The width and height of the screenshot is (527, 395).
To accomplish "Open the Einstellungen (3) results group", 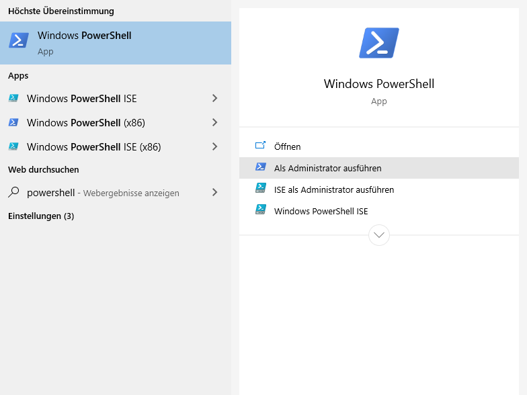I will pos(41,216).
